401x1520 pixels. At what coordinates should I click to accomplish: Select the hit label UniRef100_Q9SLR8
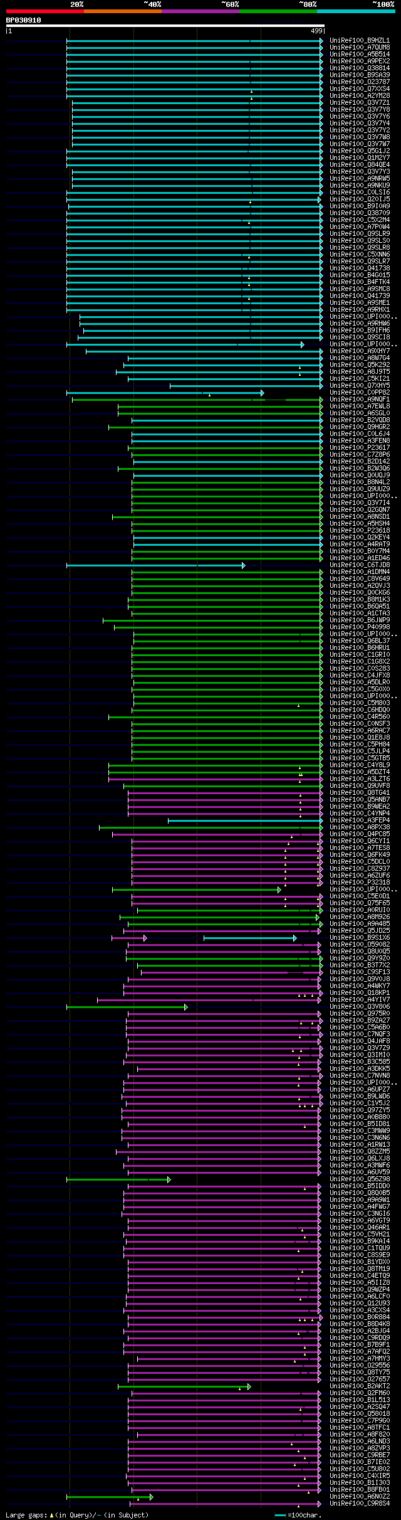pyautogui.click(x=360, y=248)
